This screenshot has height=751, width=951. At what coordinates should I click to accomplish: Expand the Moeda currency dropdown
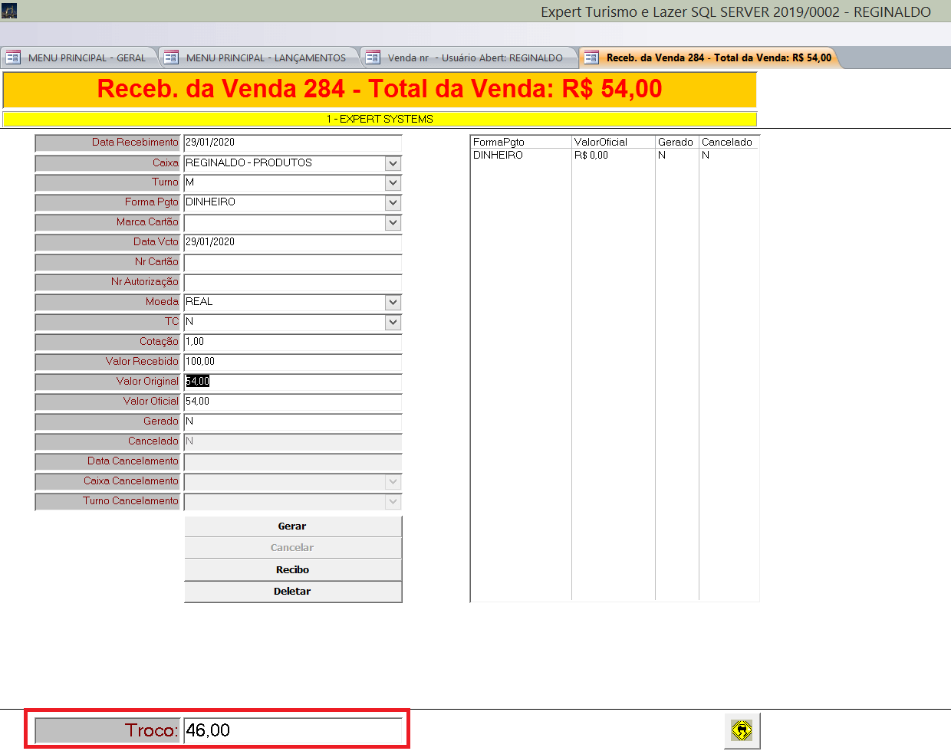point(393,303)
